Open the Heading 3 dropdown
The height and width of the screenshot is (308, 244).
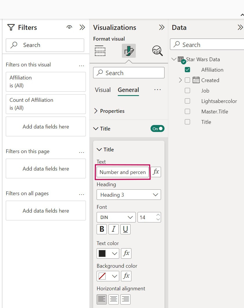(x=129, y=195)
